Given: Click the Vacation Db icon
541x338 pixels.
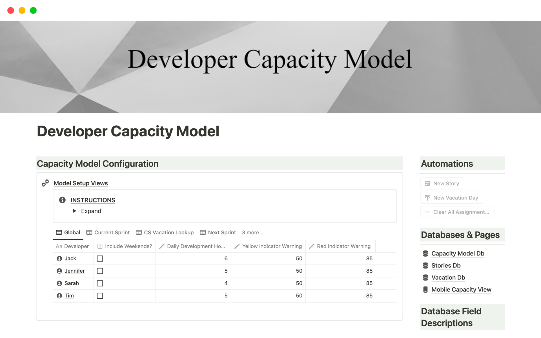Looking at the screenshot, I should pos(426,277).
